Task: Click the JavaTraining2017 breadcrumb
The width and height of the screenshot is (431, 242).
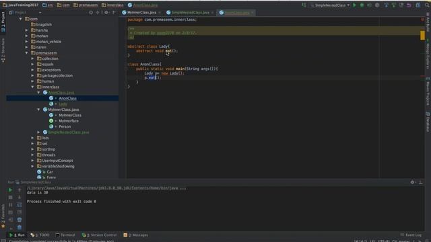Action: [21, 5]
